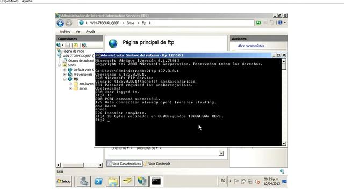Image resolution: width=344 pixels, height=193 pixels.
Task: Open the Archivo menu
Action: point(65,32)
